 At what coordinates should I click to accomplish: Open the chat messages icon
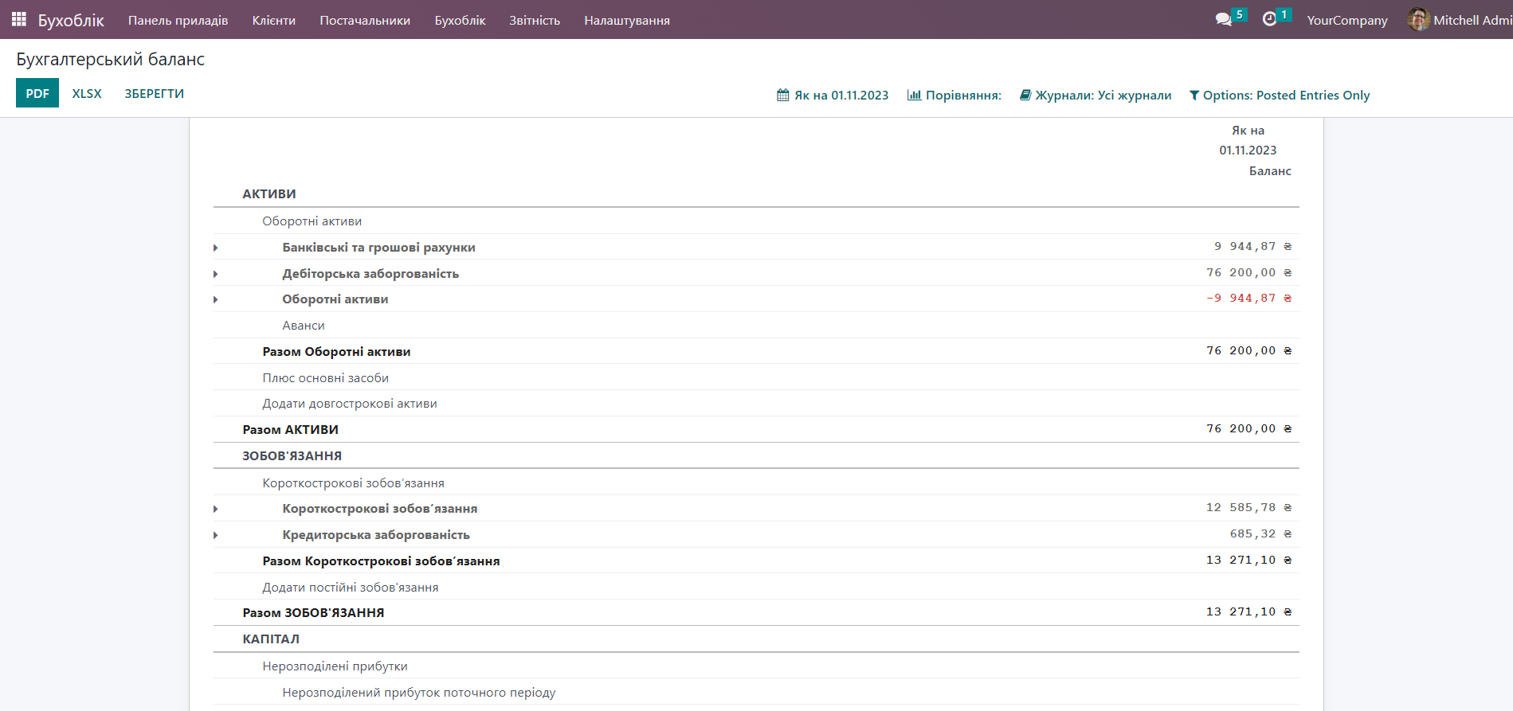1223,20
